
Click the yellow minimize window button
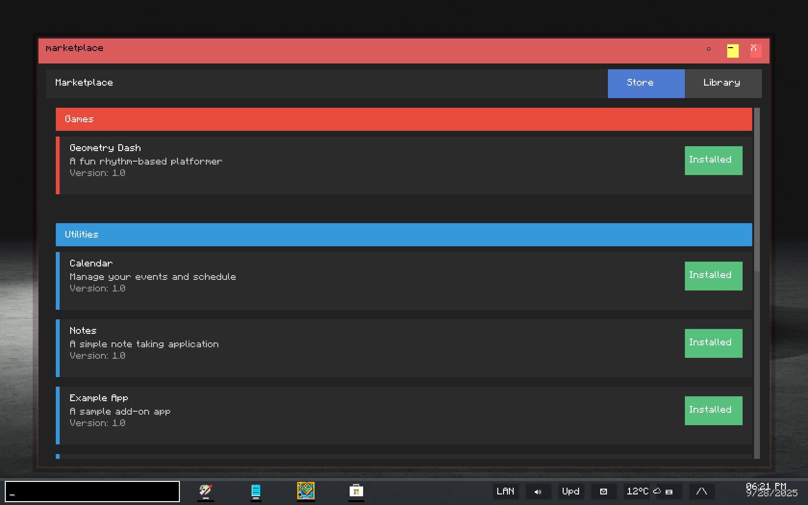click(x=732, y=50)
